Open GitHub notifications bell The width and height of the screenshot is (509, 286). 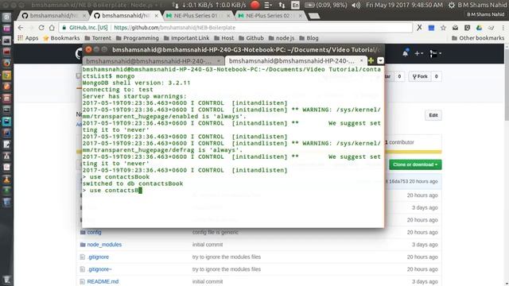pos(406,53)
